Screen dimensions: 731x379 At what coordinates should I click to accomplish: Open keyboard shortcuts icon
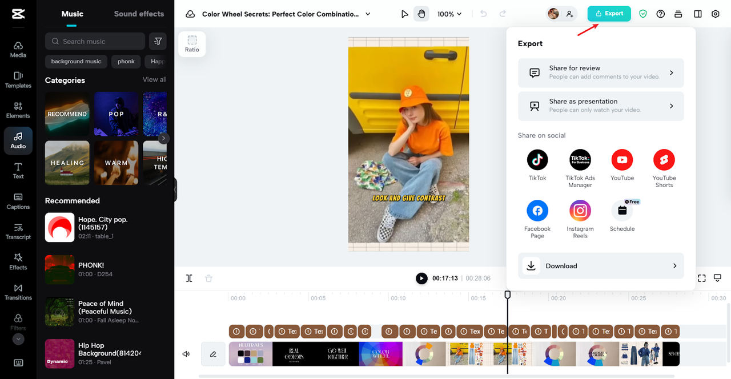(x=18, y=362)
